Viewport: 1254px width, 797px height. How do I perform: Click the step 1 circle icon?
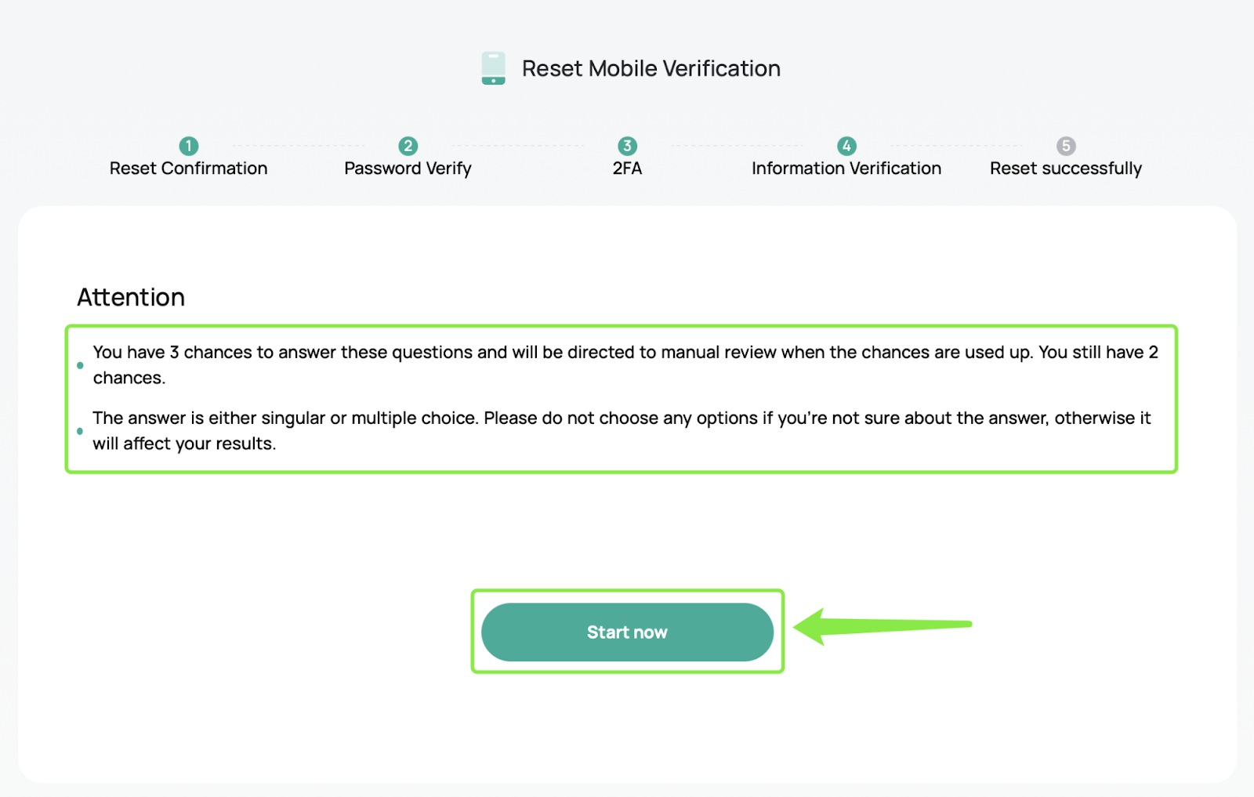(x=189, y=146)
